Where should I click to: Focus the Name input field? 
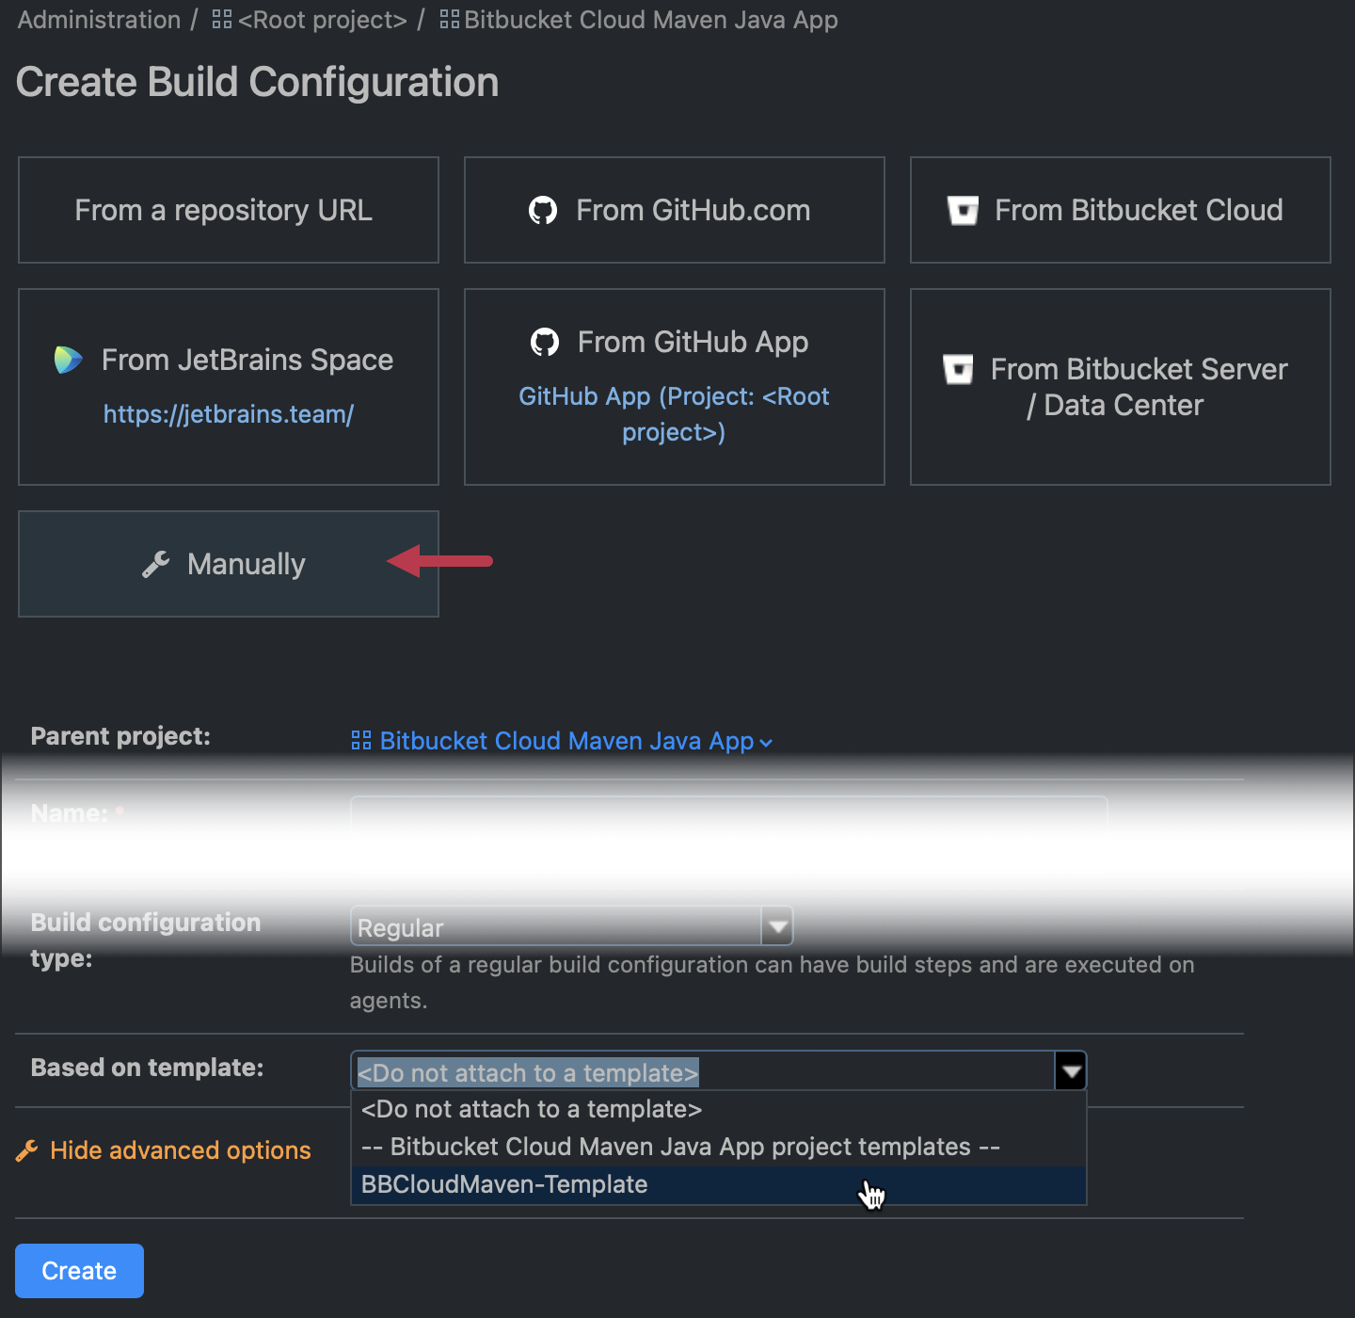tap(729, 815)
